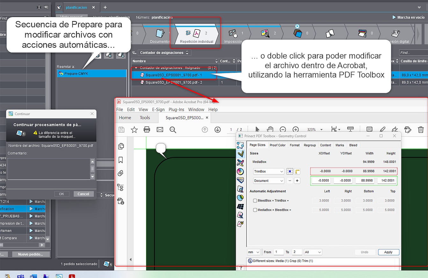Switch to the Marks tab

click(x=340, y=145)
